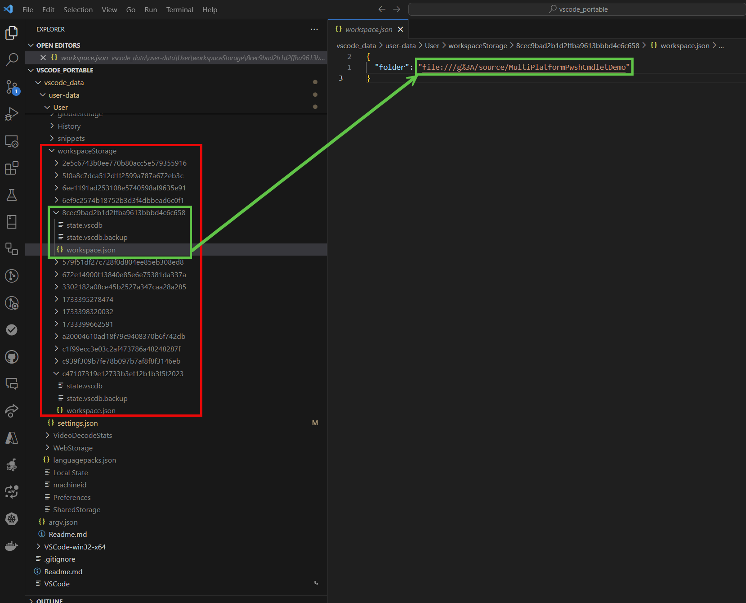The image size is (746, 603).
Task: Open settings.json in the explorer
Action: [x=77, y=423]
